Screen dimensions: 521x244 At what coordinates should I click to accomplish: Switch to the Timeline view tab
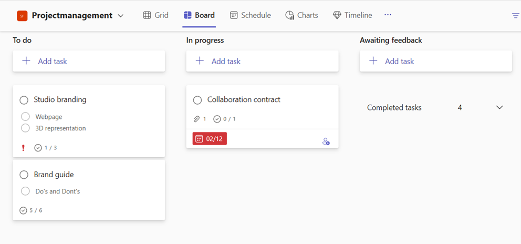[x=352, y=15]
